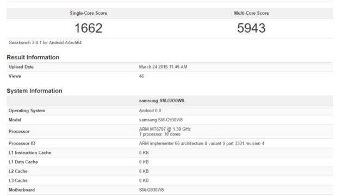This screenshot has height=196, width=348.
Task: Select the Android 6.0 value
Action: tap(150, 111)
